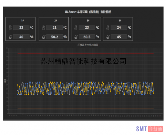
Task: Select the 24 °C temperature field
Action: pyautogui.click(x=119, y=27)
